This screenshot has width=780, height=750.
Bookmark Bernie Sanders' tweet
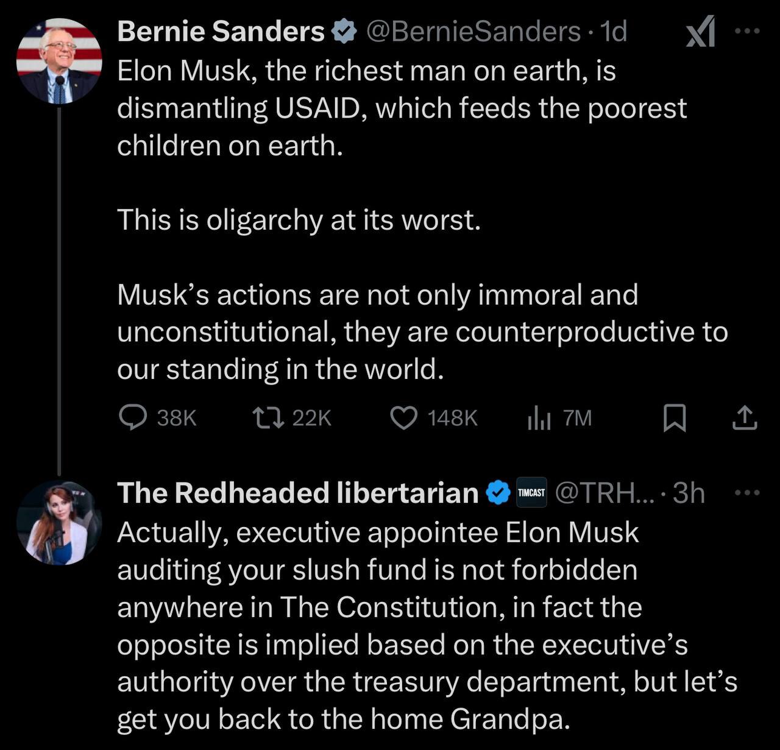676,417
